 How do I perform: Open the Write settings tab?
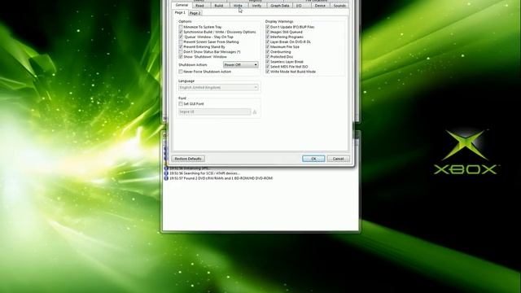(238, 6)
